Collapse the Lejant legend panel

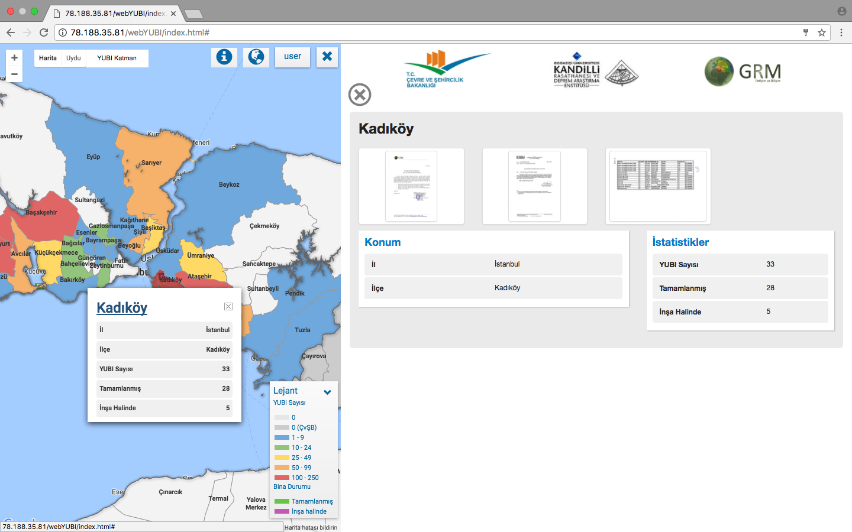(327, 392)
